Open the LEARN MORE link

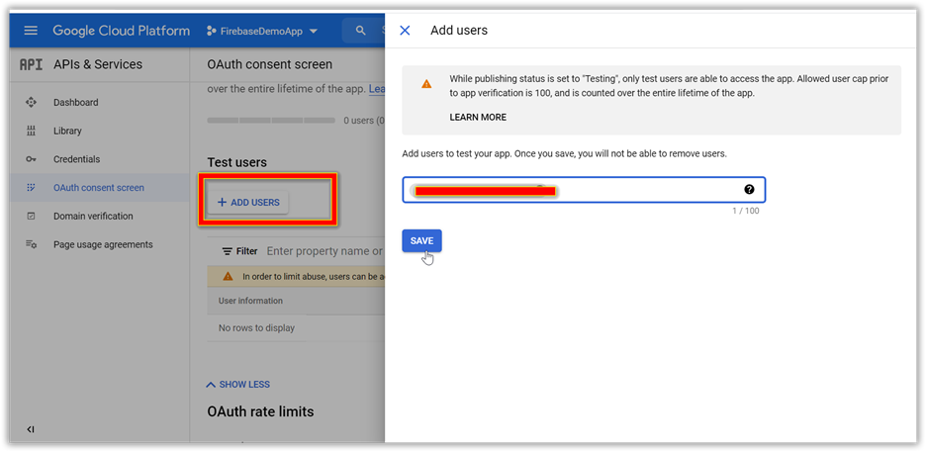pyautogui.click(x=478, y=117)
